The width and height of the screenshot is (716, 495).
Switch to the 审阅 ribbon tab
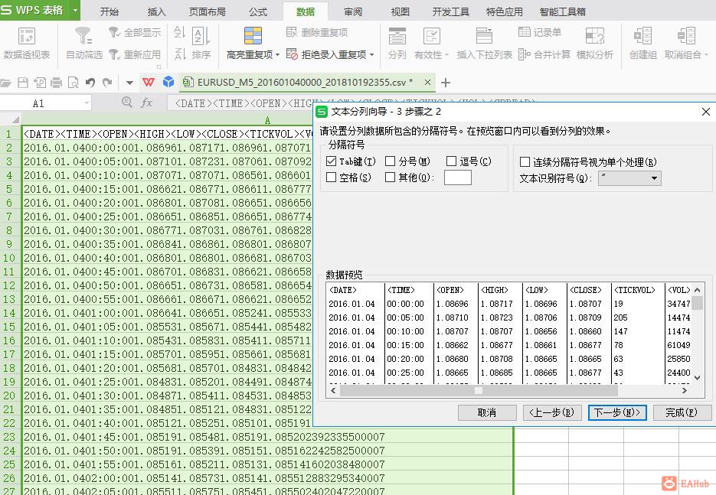(x=353, y=12)
